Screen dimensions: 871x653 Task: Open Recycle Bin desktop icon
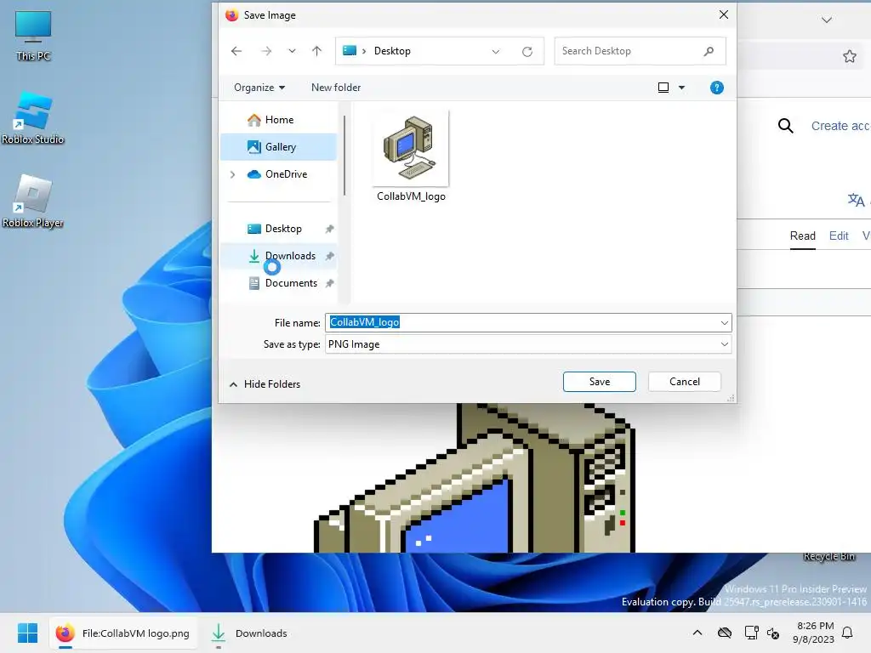coord(828,556)
